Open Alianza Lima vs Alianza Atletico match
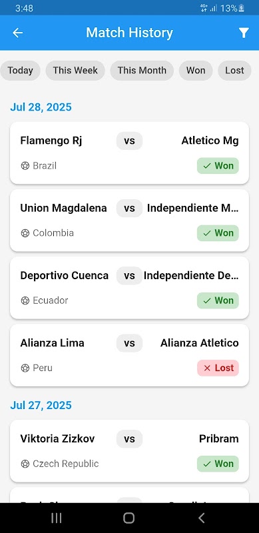Screen dimensions: 259x533 (129, 355)
